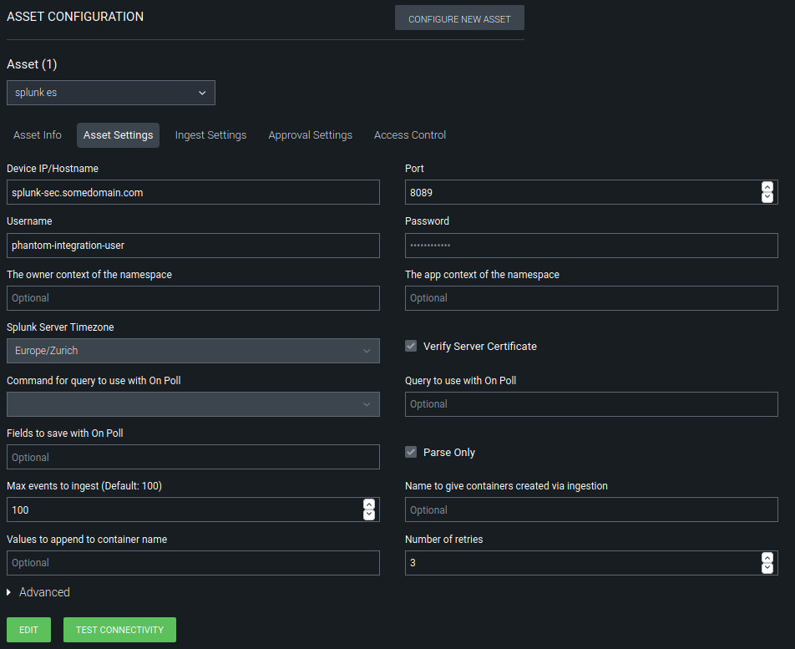
Task: Click the green Edit button
Action: coord(28,630)
